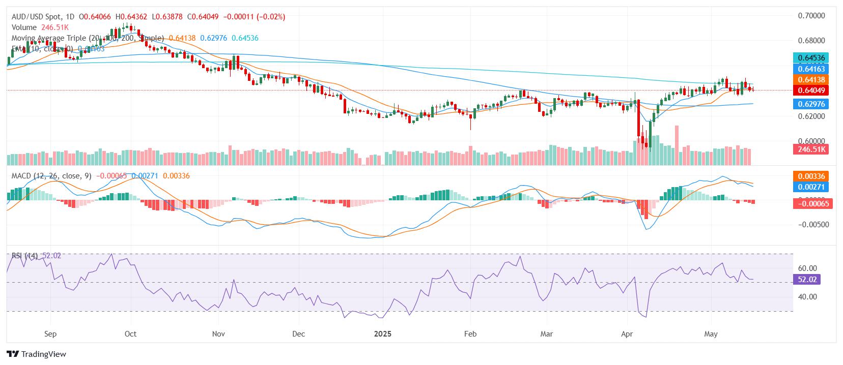Image resolution: width=843 pixels, height=365 pixels.
Task: Click the AUD/USD Spot symbol title
Action: tap(37, 17)
